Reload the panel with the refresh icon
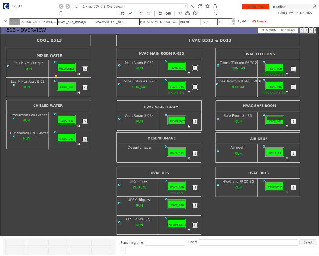This screenshot has height=256, width=319. [200, 6]
